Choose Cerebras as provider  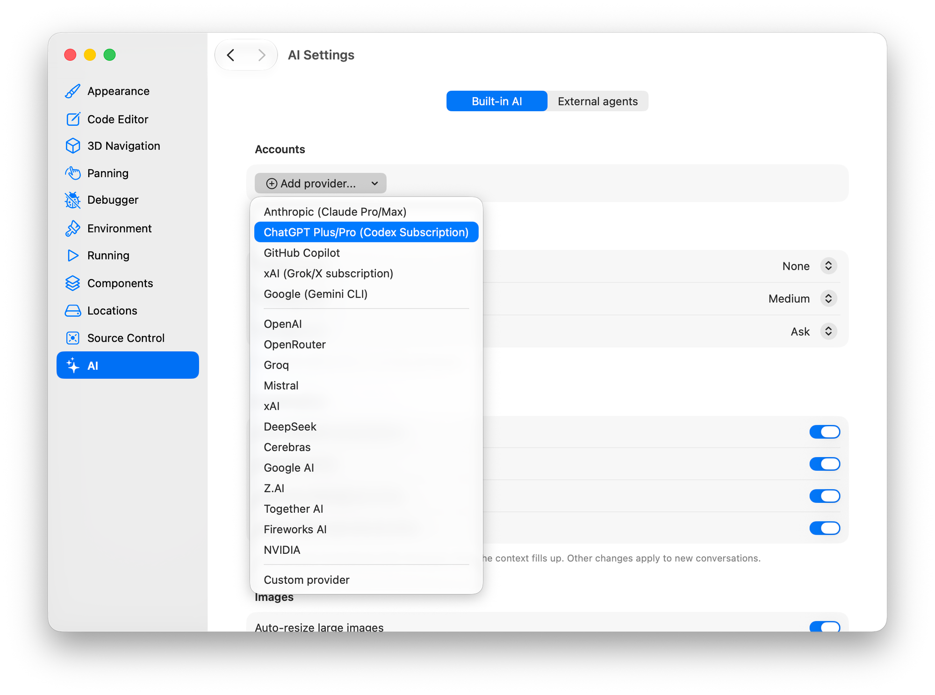[366, 447]
